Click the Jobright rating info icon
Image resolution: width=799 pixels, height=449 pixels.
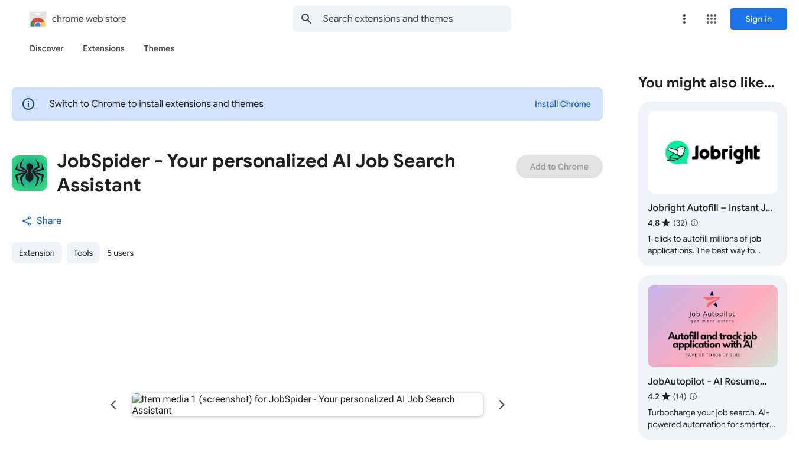click(x=694, y=223)
